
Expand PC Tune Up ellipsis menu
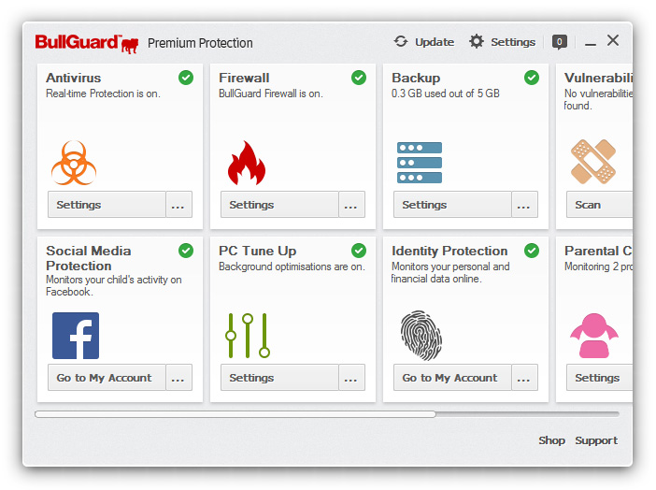(351, 378)
